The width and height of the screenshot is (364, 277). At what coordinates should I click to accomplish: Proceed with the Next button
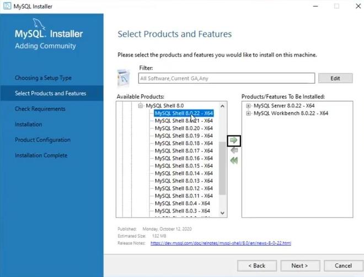300,265
